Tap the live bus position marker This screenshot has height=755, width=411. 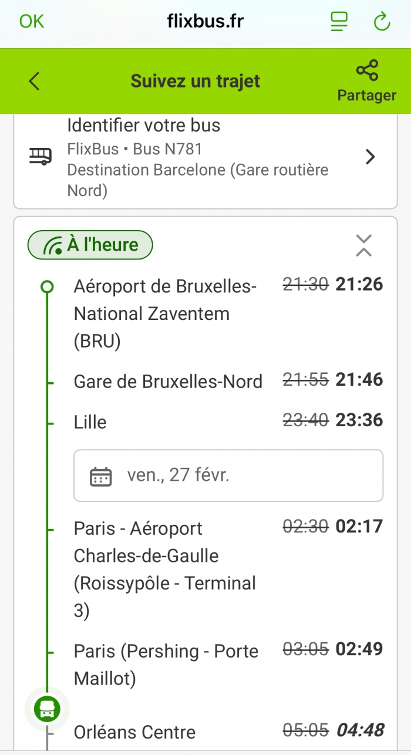(x=46, y=709)
